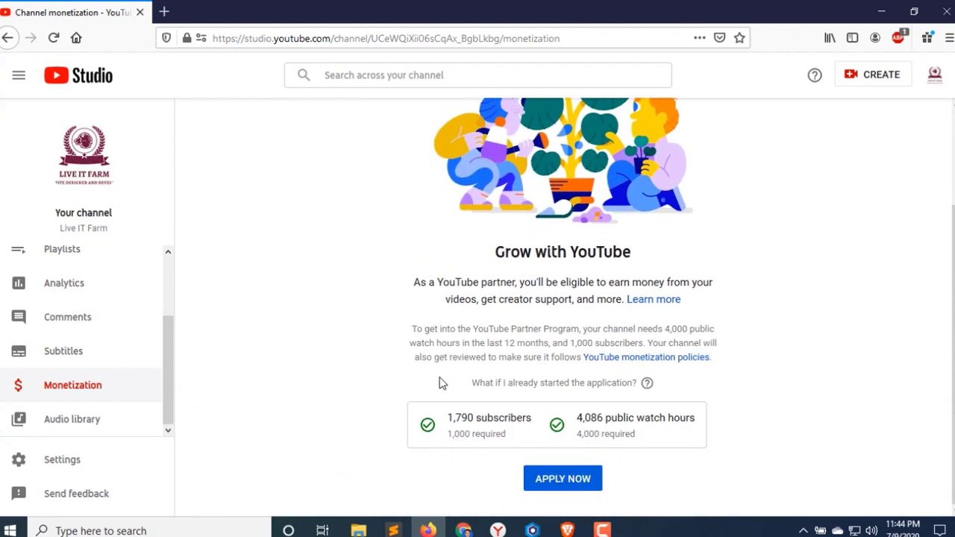This screenshot has width=955, height=537.
Task: Click the Save to Pocket icon
Action: coord(719,38)
